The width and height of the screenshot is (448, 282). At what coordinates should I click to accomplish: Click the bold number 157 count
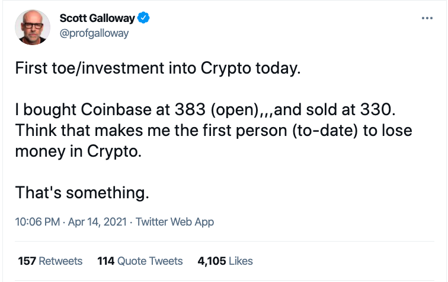point(27,261)
